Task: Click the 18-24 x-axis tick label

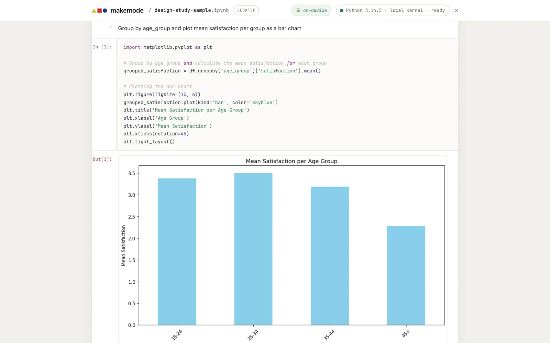Action: 177,335
